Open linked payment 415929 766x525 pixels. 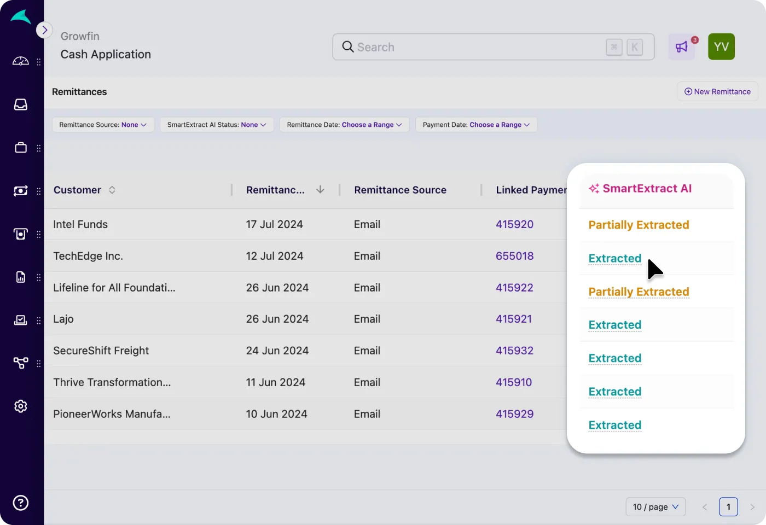pyautogui.click(x=514, y=414)
